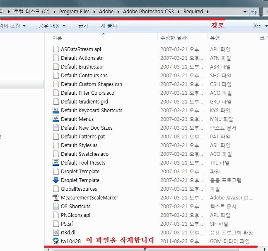Viewport: 268px width, 251px height.
Task: Click the 굽기 burn button
Action: tap(83, 26)
